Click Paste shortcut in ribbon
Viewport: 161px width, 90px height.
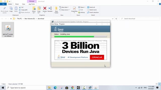[x=24, y=12]
